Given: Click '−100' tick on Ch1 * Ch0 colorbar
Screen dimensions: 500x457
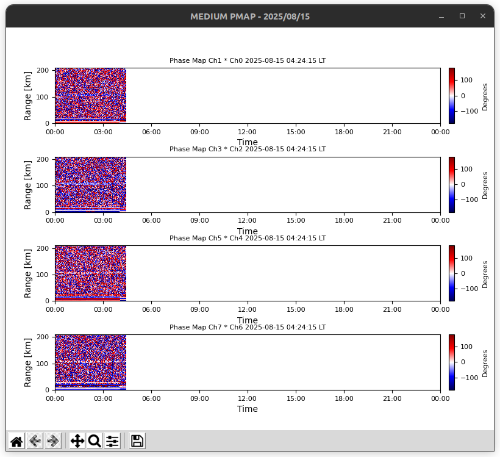Looking at the screenshot, I should (469, 111).
